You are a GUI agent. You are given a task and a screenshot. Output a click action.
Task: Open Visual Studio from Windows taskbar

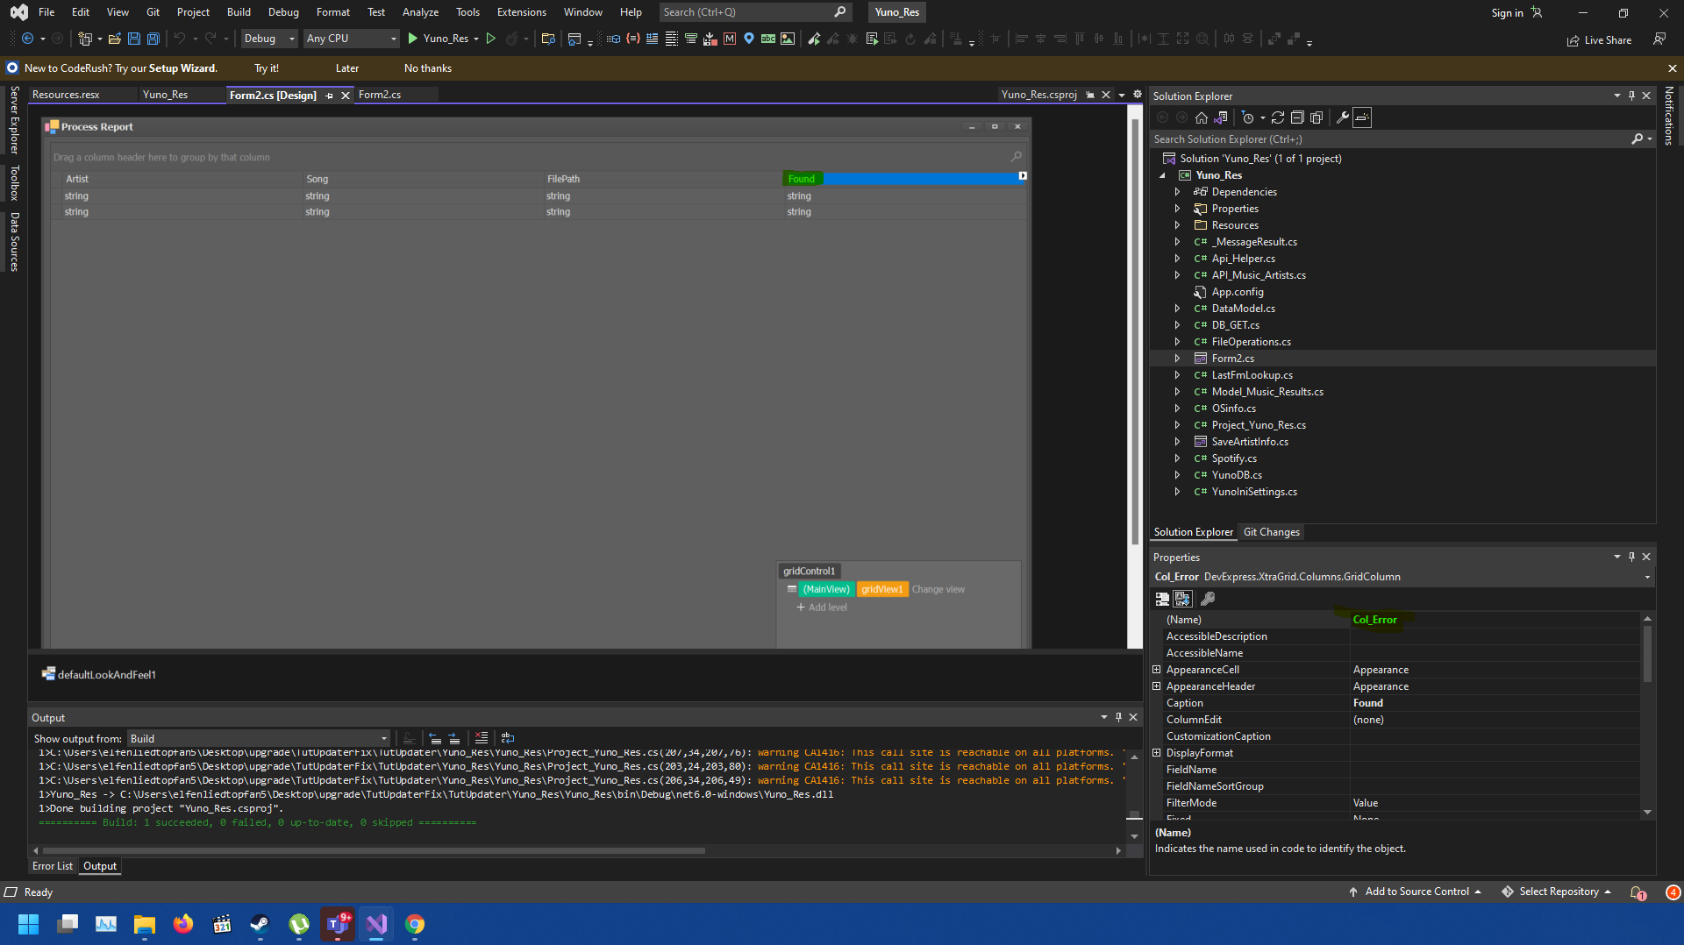(x=376, y=924)
